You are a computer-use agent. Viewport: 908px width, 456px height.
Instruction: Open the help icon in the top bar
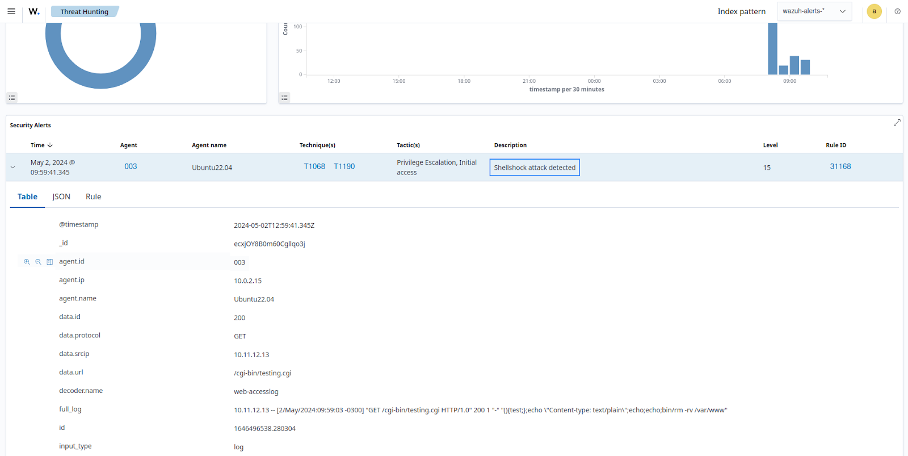pyautogui.click(x=897, y=11)
